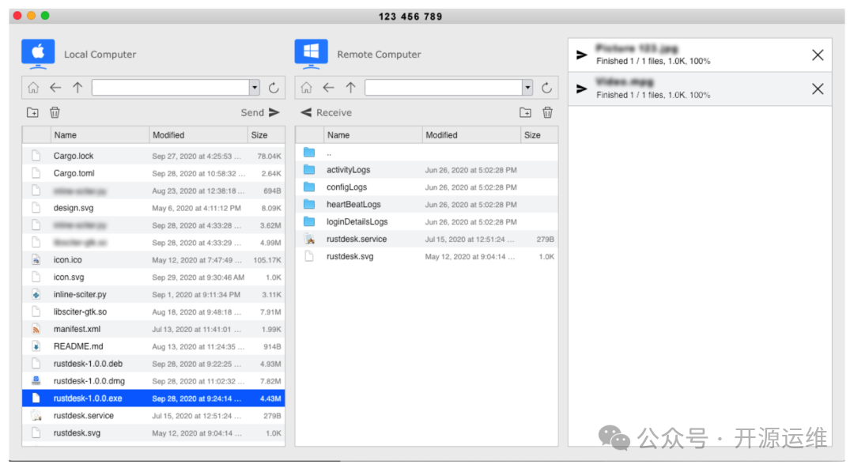Open Local Computer path dropdown

pyautogui.click(x=255, y=88)
